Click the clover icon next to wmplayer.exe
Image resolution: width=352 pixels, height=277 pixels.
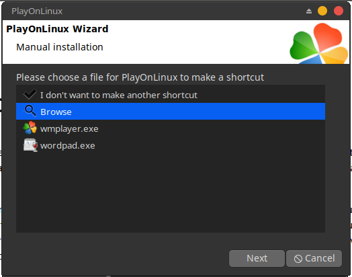coord(30,128)
